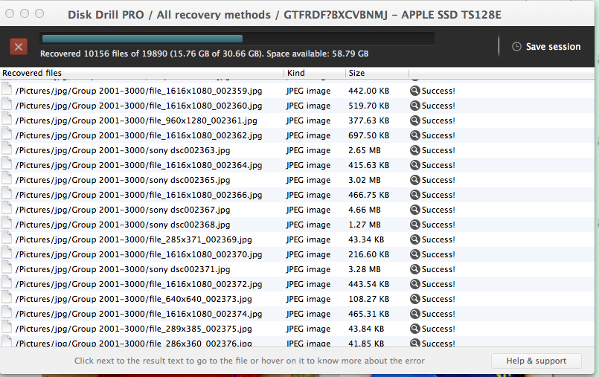Click magnifier icon for file_1616x1080_002372.jpg
The width and height of the screenshot is (599, 377).
[415, 284]
